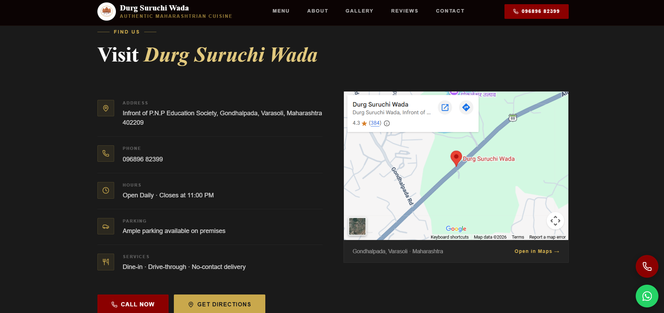Viewport: 664px width, 313px height.
Task: Open map directions via blue arrow icon
Action: tap(466, 107)
